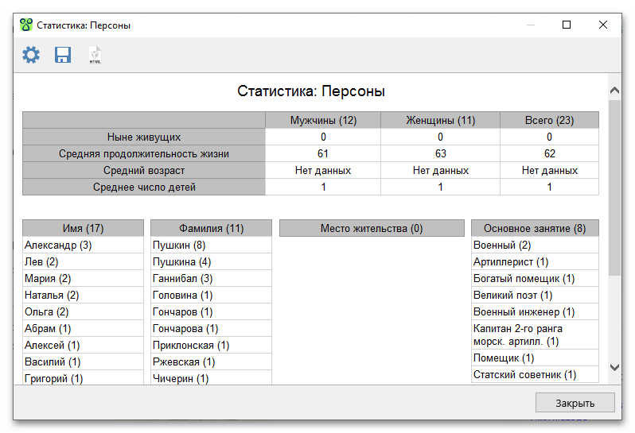Click the Закрыть button
This screenshot has width=635, height=433.
(575, 403)
